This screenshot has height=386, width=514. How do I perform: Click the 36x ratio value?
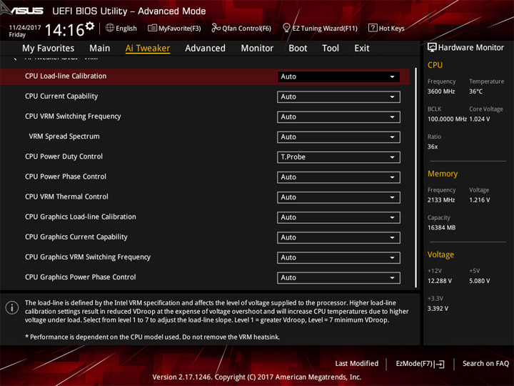pos(433,147)
